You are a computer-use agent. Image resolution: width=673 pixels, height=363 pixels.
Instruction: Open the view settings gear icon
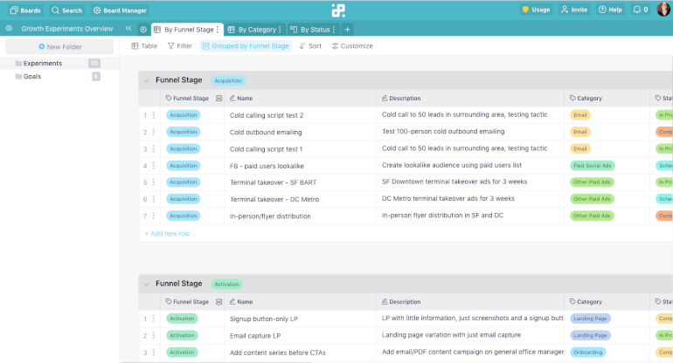[x=143, y=30]
